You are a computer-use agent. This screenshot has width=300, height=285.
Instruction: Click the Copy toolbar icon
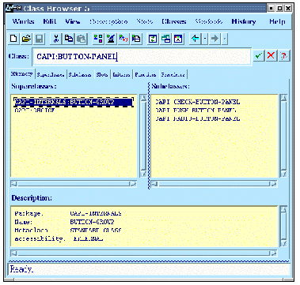[69, 39]
